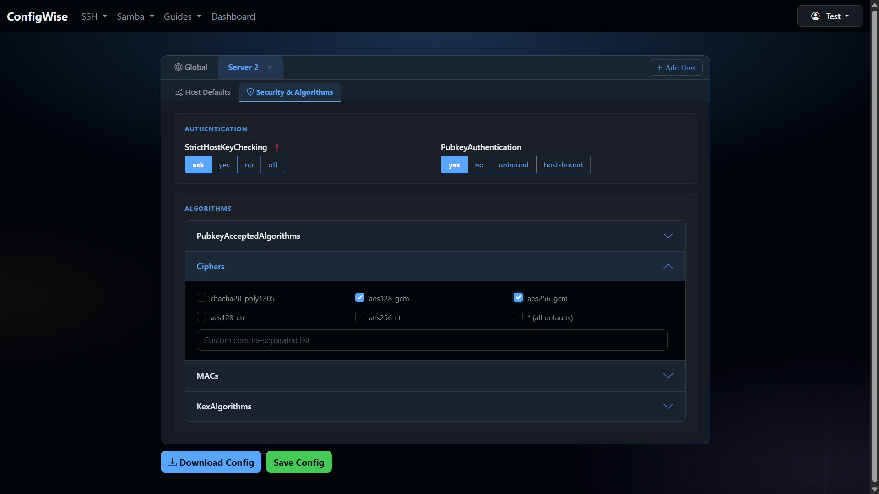The width and height of the screenshot is (879, 494).
Task: Click the custom comma-separated list field
Action: pos(432,340)
